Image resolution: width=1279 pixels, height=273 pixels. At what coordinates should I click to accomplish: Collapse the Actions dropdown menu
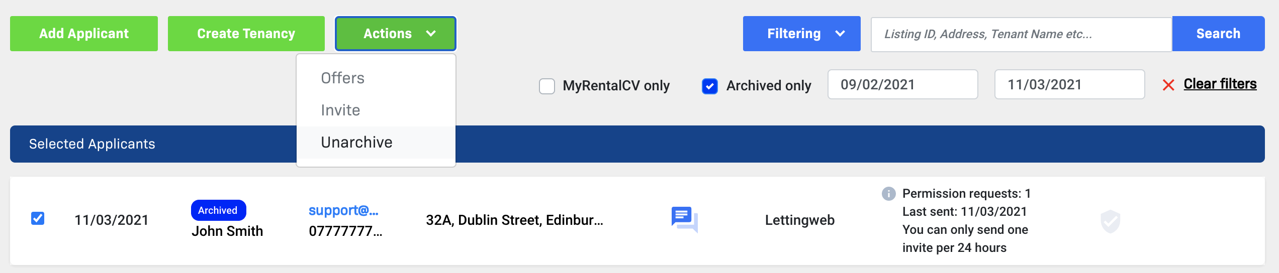coord(395,34)
